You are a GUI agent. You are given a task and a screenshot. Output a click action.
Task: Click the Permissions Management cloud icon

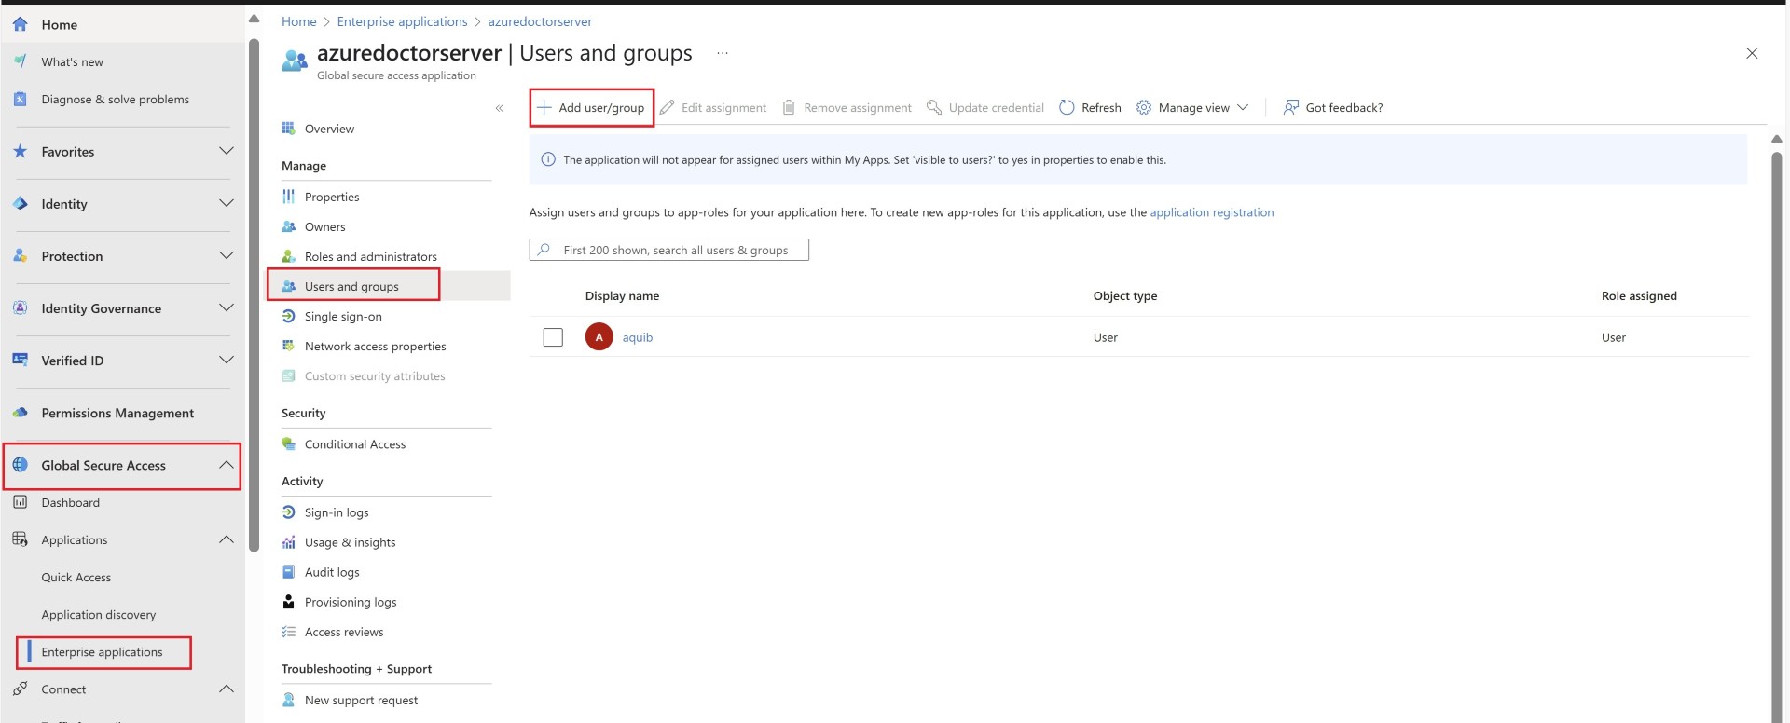point(20,412)
